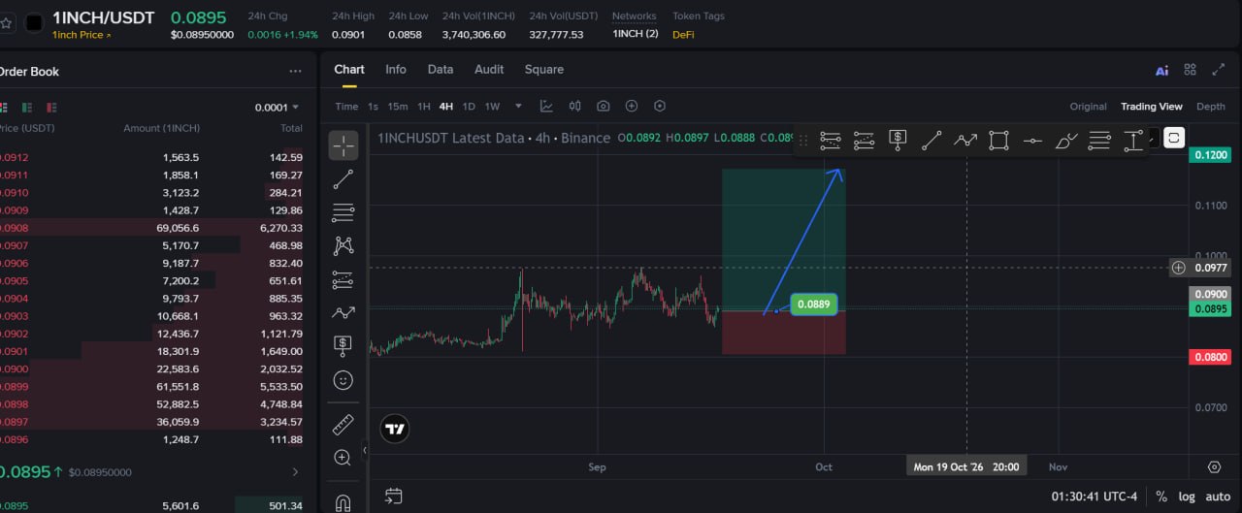
Task: Open the 1inch Price link
Action: [82, 35]
